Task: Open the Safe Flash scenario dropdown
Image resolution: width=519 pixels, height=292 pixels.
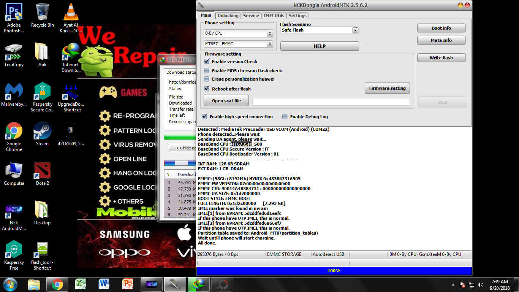Action: click(x=355, y=30)
